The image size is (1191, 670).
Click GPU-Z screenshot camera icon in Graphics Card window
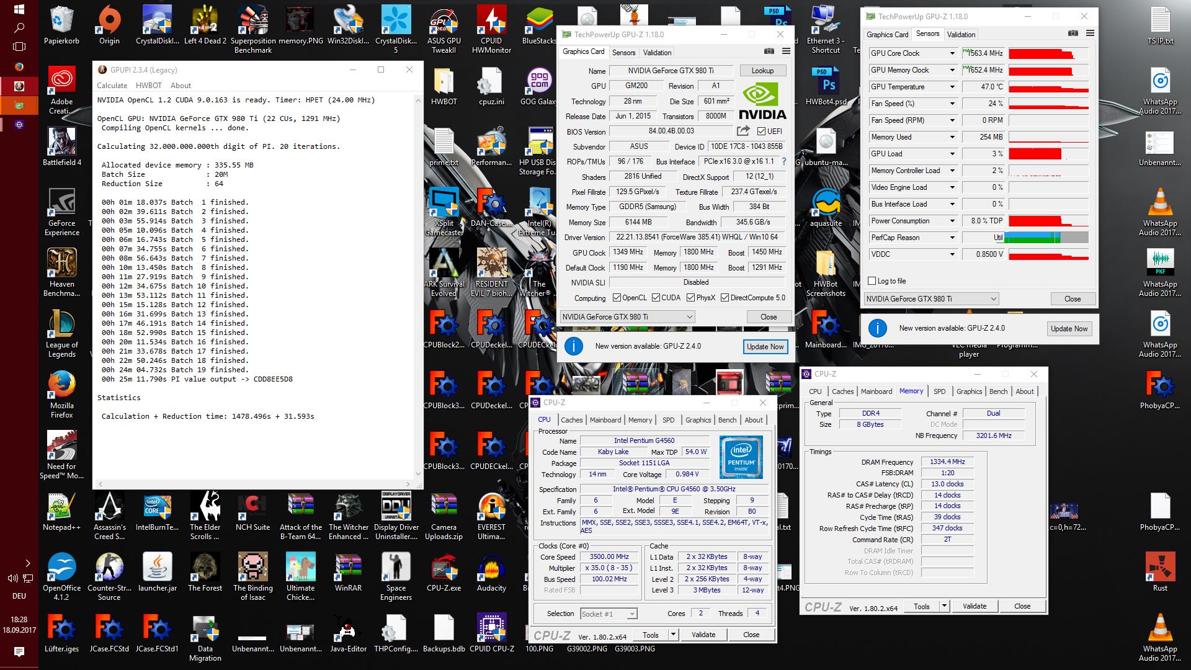(769, 51)
